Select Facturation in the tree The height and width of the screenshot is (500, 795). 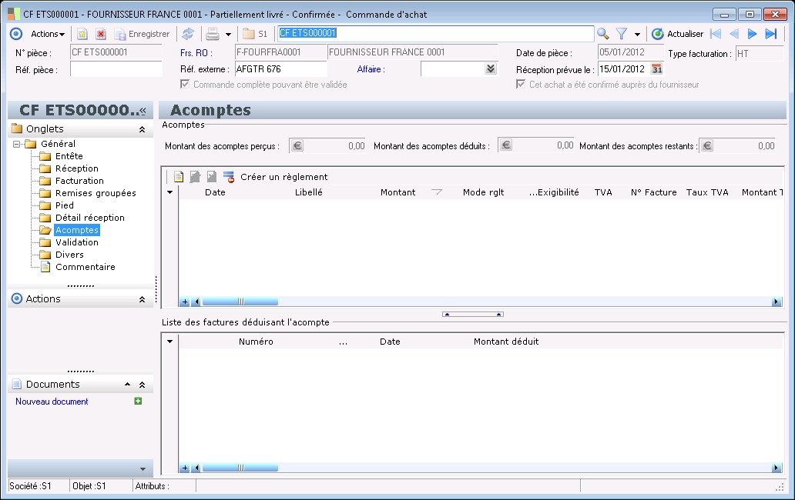click(79, 181)
